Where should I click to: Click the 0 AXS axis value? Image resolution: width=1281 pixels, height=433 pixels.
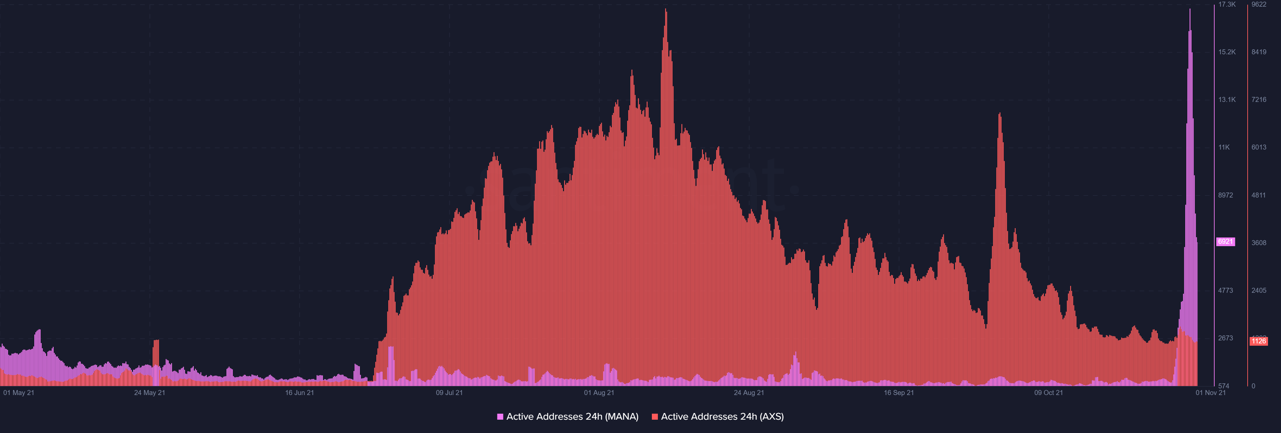pyautogui.click(x=1253, y=386)
